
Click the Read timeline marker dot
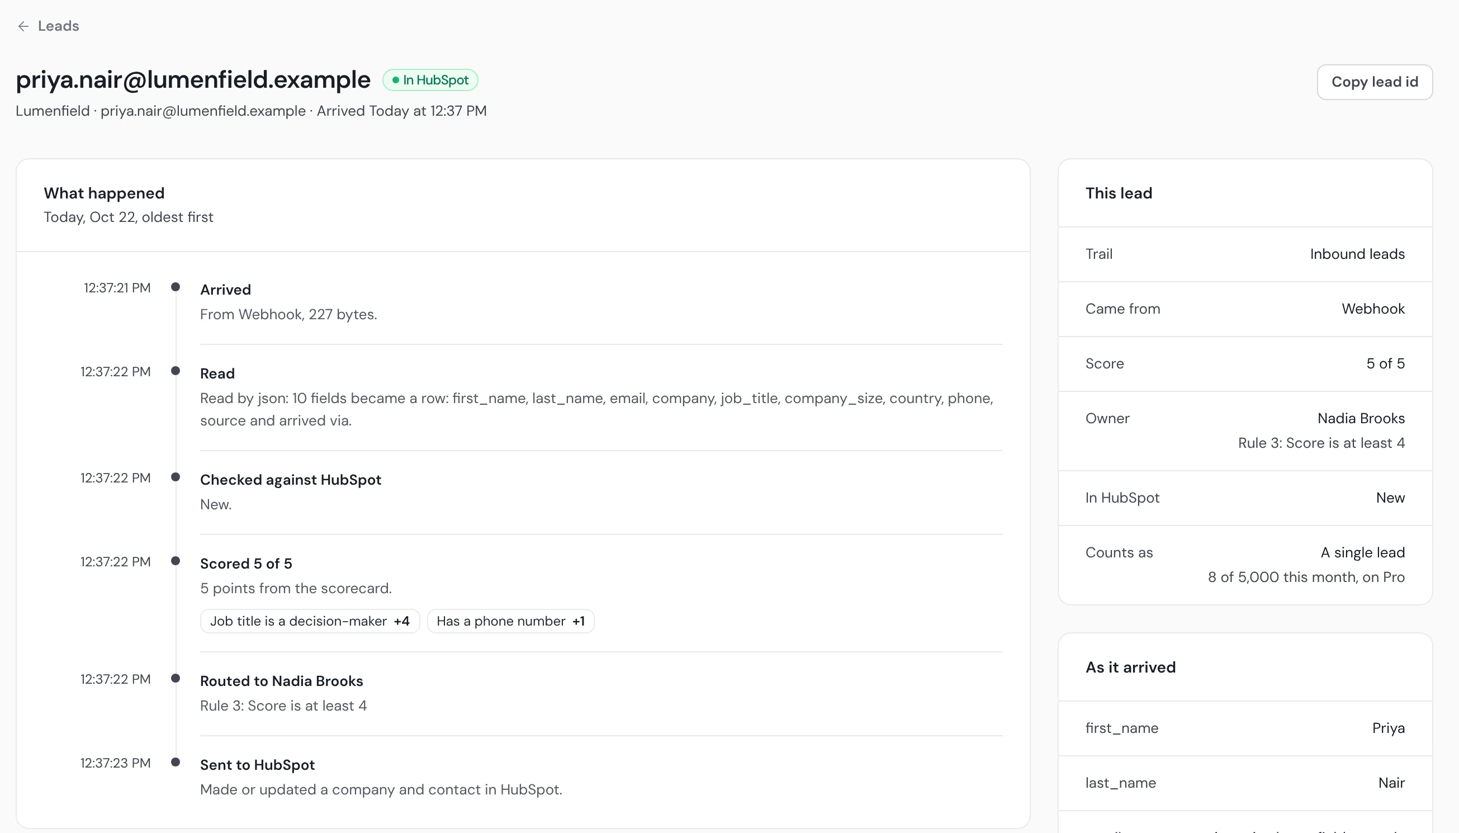coord(176,371)
